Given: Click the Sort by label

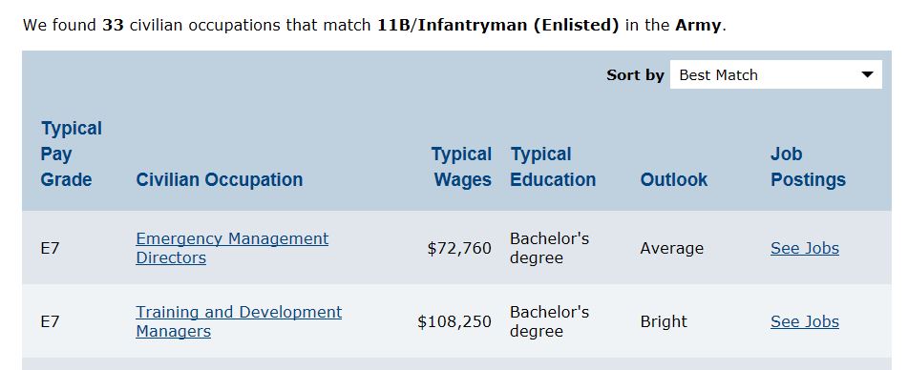Looking at the screenshot, I should coord(635,75).
